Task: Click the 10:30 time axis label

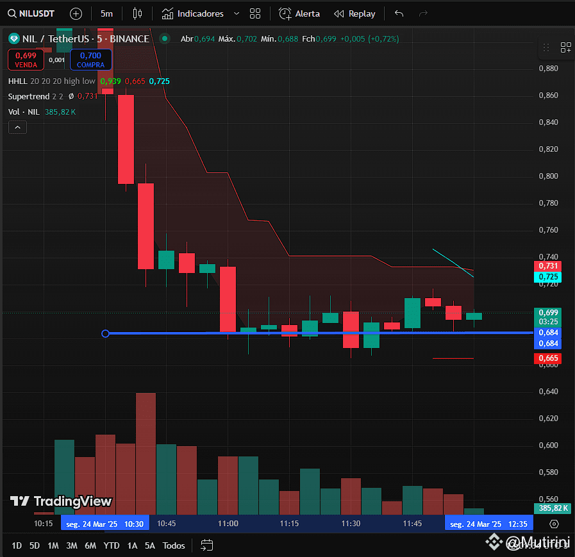Action: click(105, 524)
